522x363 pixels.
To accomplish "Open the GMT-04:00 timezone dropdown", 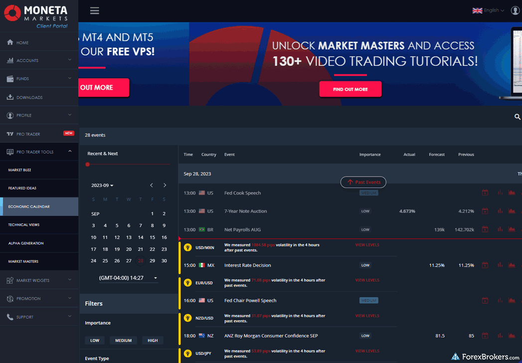I will point(128,278).
